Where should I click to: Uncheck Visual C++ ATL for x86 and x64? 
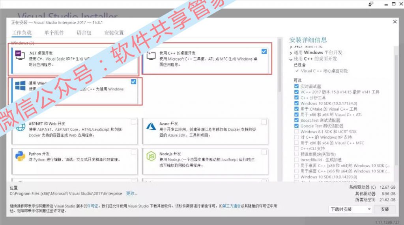point(296,115)
